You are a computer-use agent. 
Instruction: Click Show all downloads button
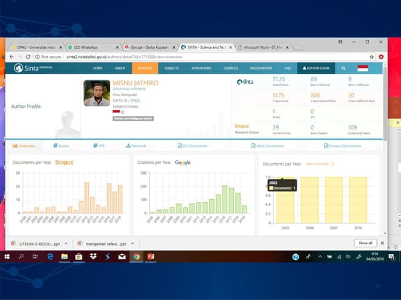366,243
